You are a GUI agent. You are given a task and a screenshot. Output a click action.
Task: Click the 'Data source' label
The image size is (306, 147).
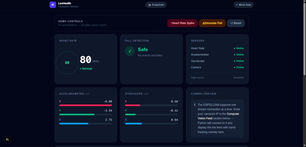click(197, 77)
